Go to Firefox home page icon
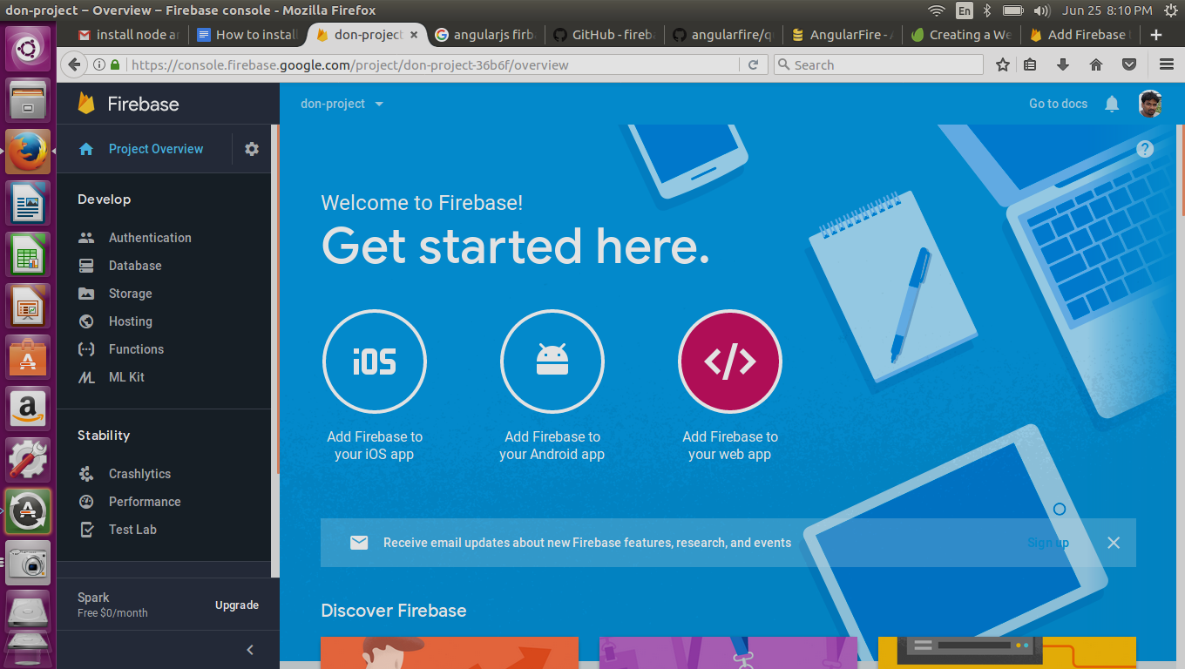This screenshot has height=669, width=1185. (1096, 64)
